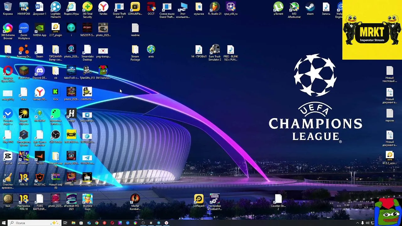The width and height of the screenshot is (402, 226).
Task: Launch Discord desktop shortcut
Action: point(40,73)
